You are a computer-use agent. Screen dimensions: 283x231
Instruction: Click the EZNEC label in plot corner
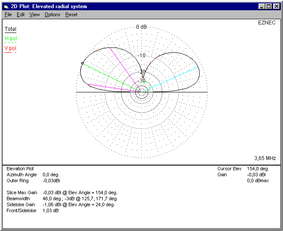[267, 23]
